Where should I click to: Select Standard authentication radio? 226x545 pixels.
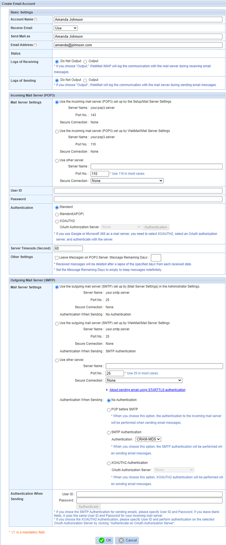click(57, 207)
